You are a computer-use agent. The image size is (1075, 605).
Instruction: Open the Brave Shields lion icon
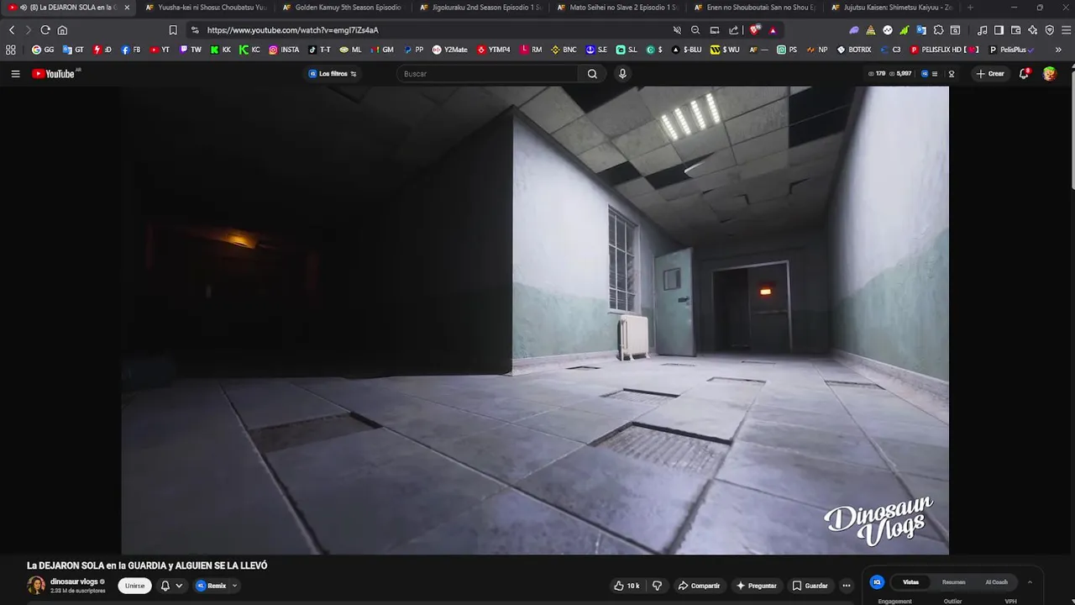tap(755, 30)
